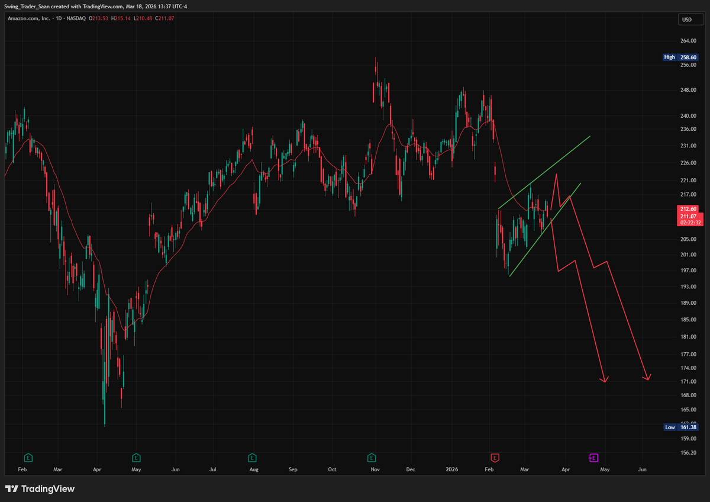Click the High 258.60 price label
Image resolution: width=710 pixels, height=502 pixels.
coord(681,57)
